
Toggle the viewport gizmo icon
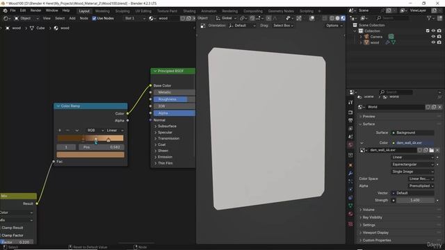[299, 18]
